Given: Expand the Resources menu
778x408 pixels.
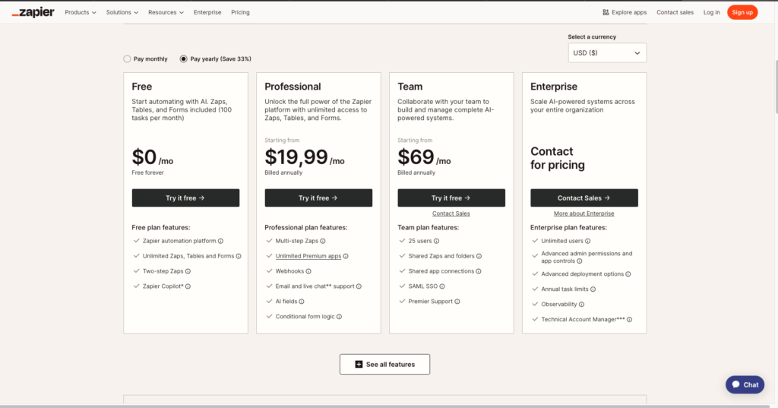Looking at the screenshot, I should [166, 12].
